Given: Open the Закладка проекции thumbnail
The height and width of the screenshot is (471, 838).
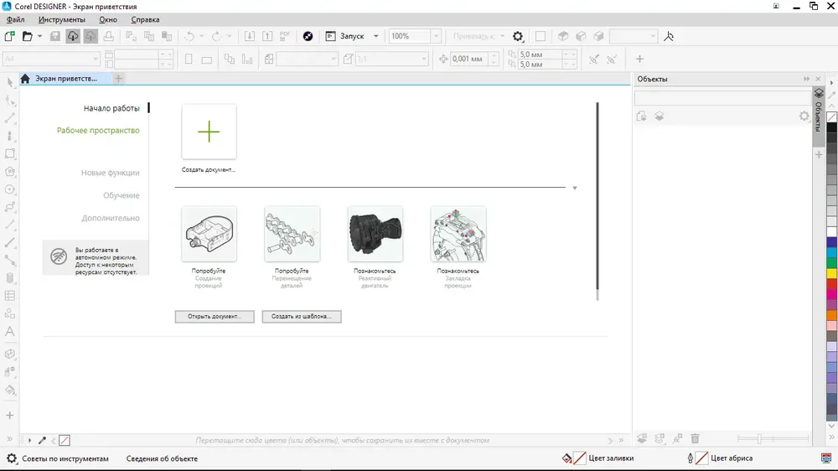Looking at the screenshot, I should point(458,234).
